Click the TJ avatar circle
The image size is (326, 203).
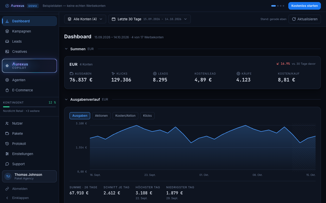click(8, 176)
